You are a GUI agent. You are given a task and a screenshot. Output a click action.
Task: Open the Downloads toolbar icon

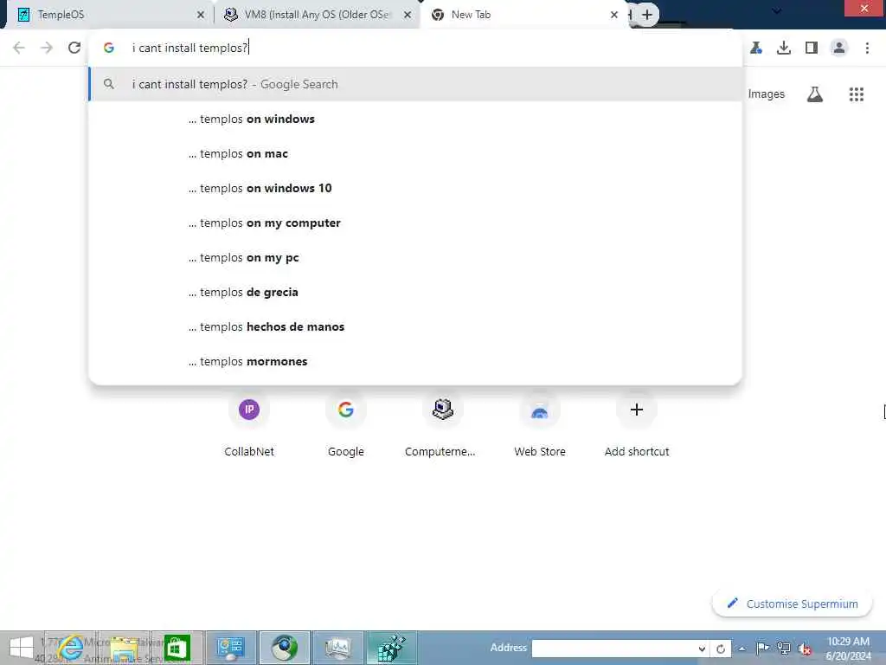[784, 48]
